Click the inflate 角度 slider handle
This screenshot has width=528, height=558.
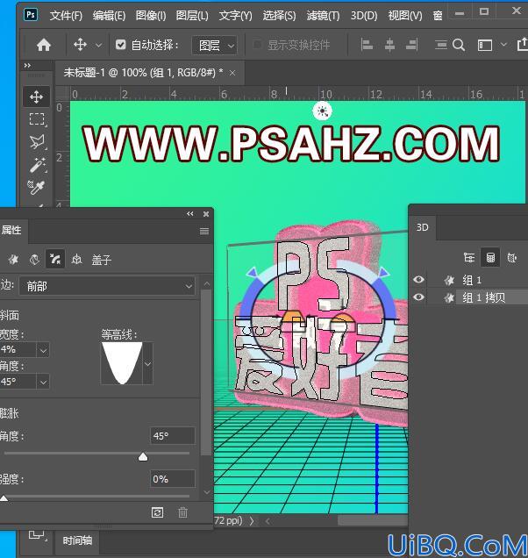point(143,456)
